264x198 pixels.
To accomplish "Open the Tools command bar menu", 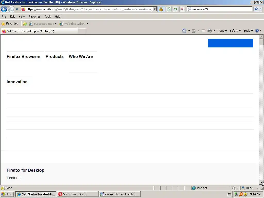I will 248,31.
